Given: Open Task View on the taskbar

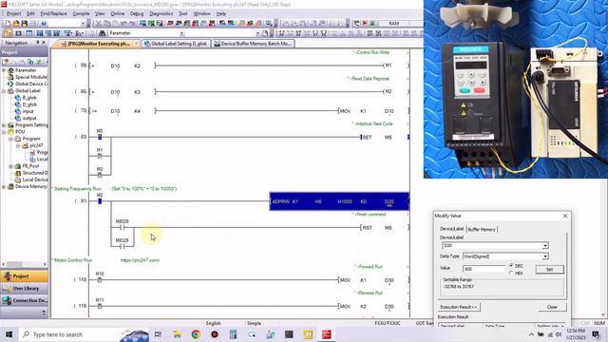Looking at the screenshot, I should [x=158, y=334].
